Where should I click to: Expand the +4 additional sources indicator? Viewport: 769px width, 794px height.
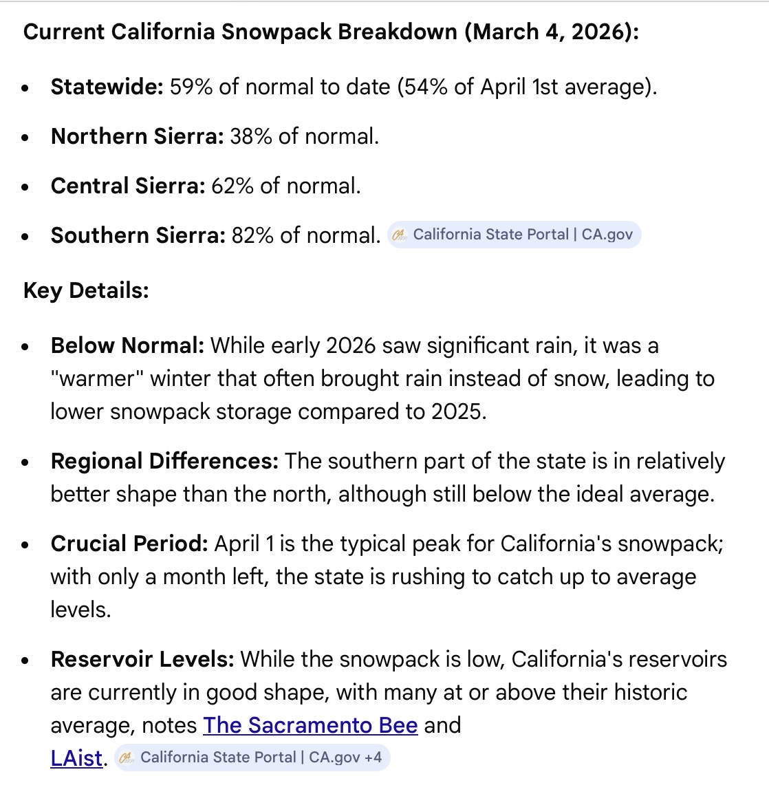373,758
